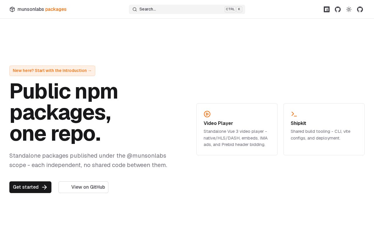
Task: Click the package cube logo icon
Action: coord(12,9)
